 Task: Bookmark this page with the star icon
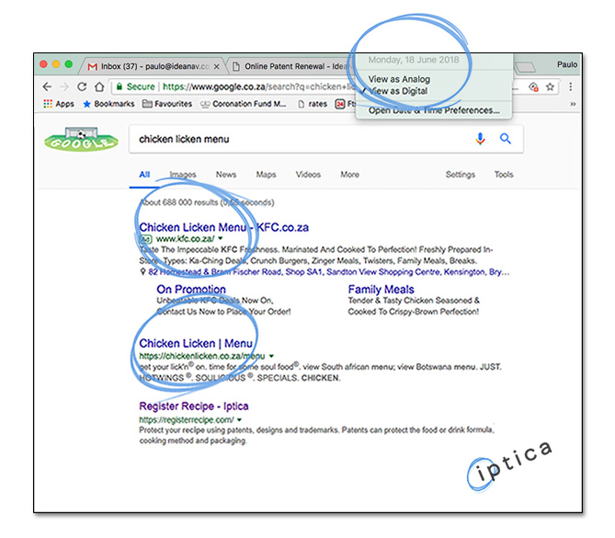pyautogui.click(x=550, y=86)
